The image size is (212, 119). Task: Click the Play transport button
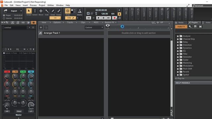(99, 18)
